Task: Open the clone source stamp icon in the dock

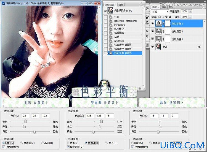Action: tap(147, 23)
